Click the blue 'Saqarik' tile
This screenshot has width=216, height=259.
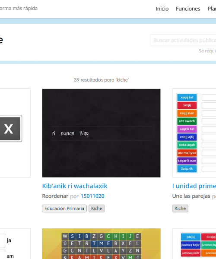coord(187,169)
